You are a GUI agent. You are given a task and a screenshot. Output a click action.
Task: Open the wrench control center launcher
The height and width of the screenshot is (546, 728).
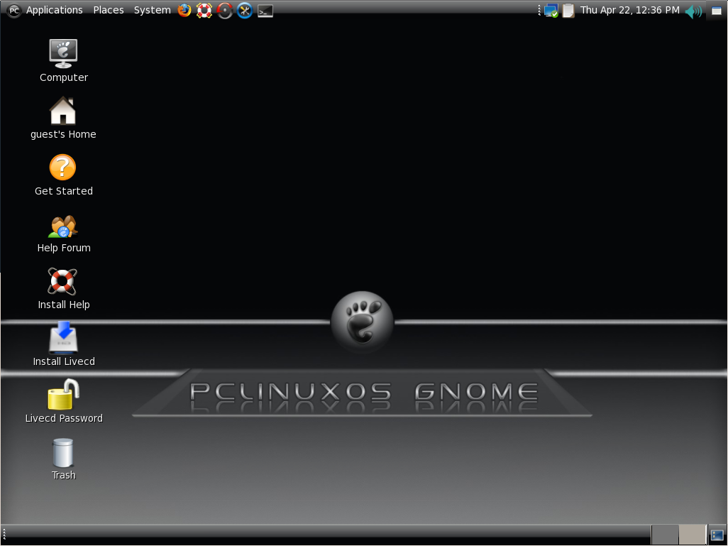coord(245,10)
